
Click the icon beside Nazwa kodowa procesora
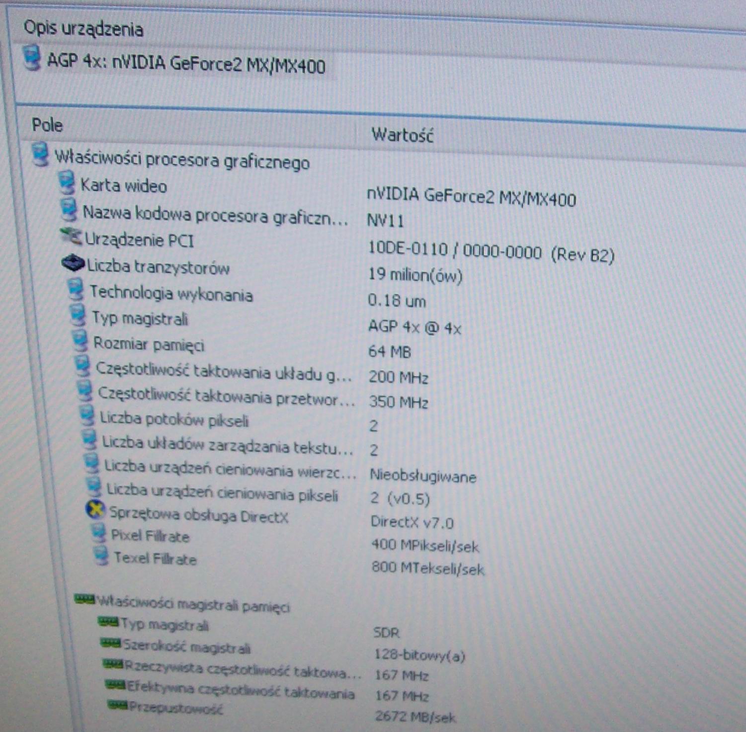(69, 210)
